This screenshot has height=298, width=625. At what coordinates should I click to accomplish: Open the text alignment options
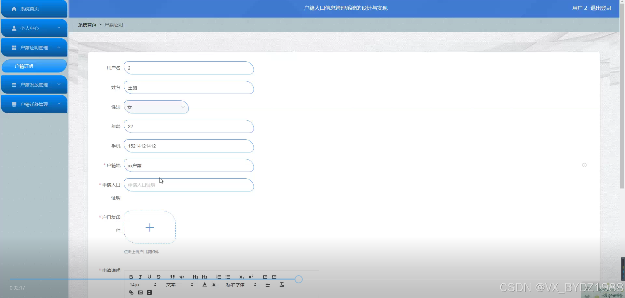pos(268,285)
